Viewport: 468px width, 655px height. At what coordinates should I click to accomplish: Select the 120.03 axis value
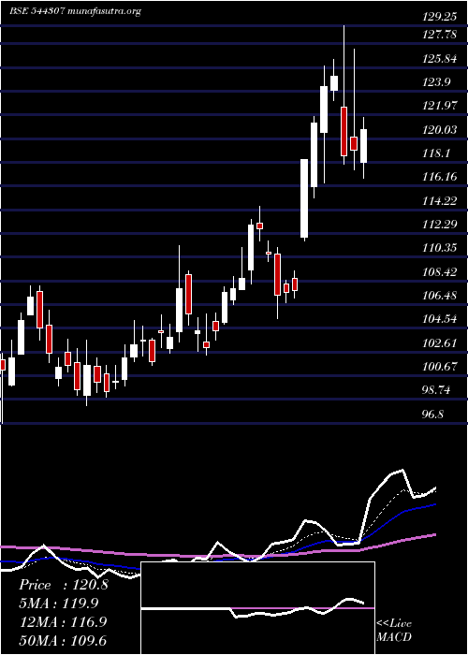pos(440,130)
